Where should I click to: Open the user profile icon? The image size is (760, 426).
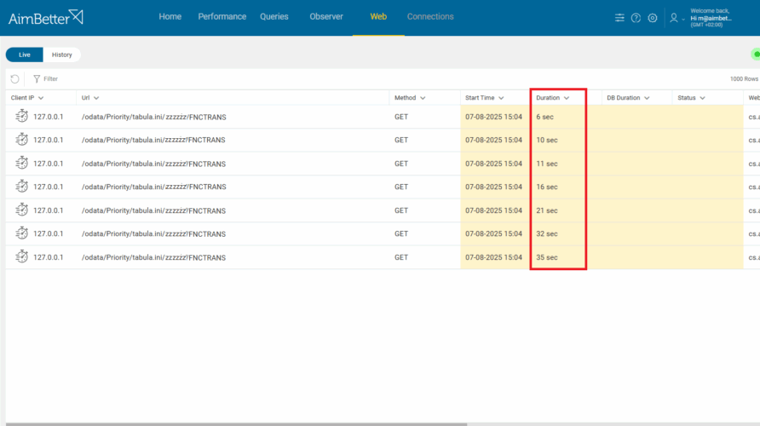click(x=674, y=18)
